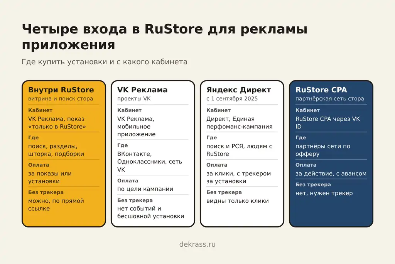395x264 pixels.
Task: Click the «Где» label in the VK Реклама card
Action: point(122,145)
